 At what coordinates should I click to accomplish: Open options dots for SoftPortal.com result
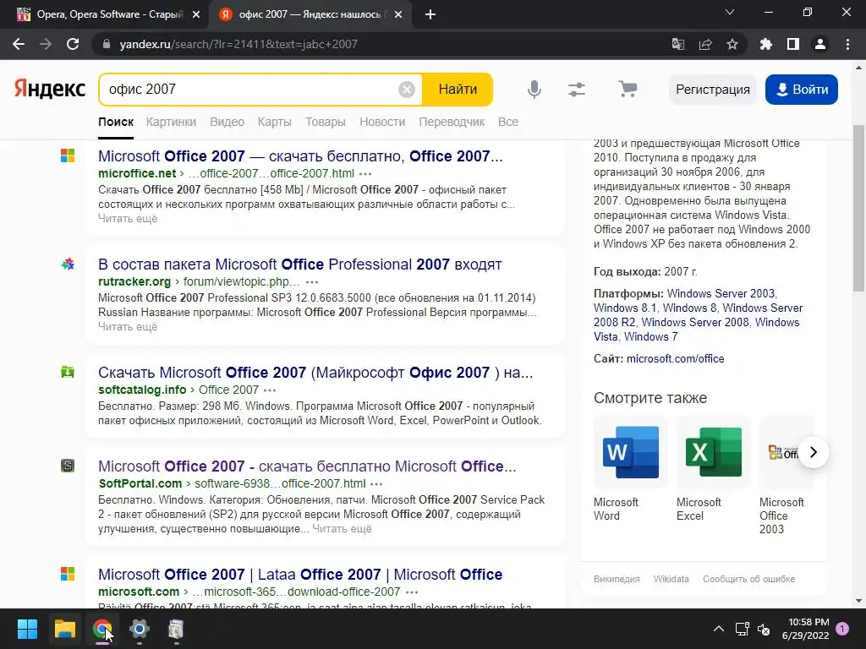(376, 484)
